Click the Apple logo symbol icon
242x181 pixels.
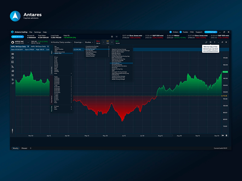(13, 42)
